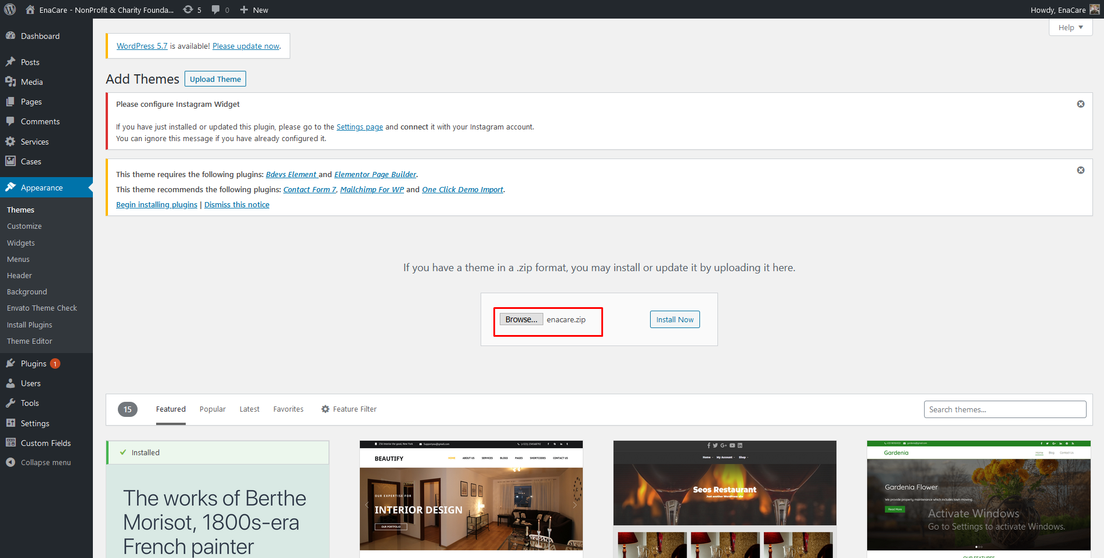
Task: Switch to the Favorites tab
Action: point(288,409)
